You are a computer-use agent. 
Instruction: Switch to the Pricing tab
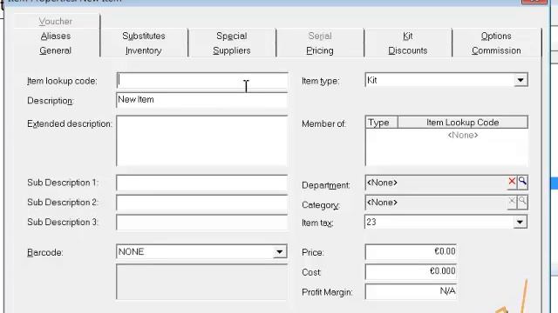(320, 50)
